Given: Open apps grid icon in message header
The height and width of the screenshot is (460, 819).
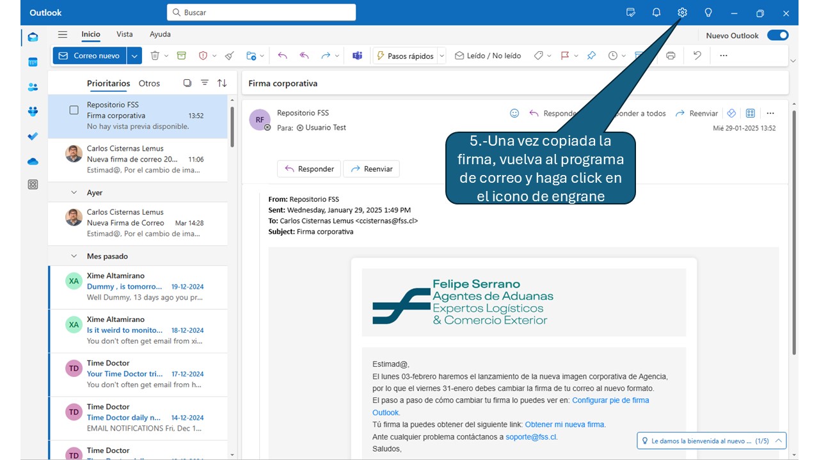Looking at the screenshot, I should (x=751, y=113).
